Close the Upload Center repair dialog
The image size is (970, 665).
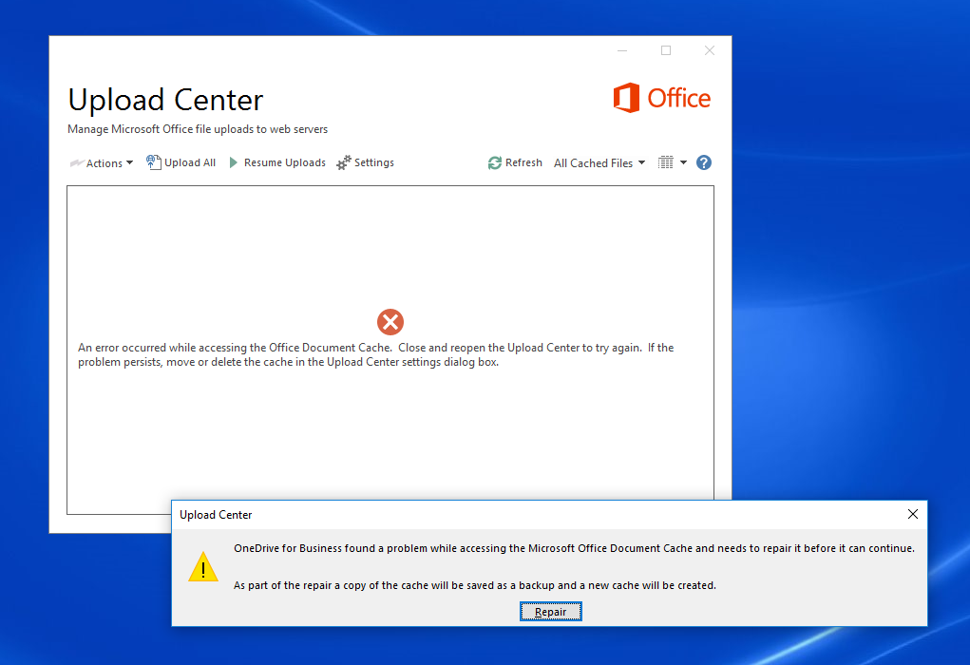pyautogui.click(x=912, y=514)
